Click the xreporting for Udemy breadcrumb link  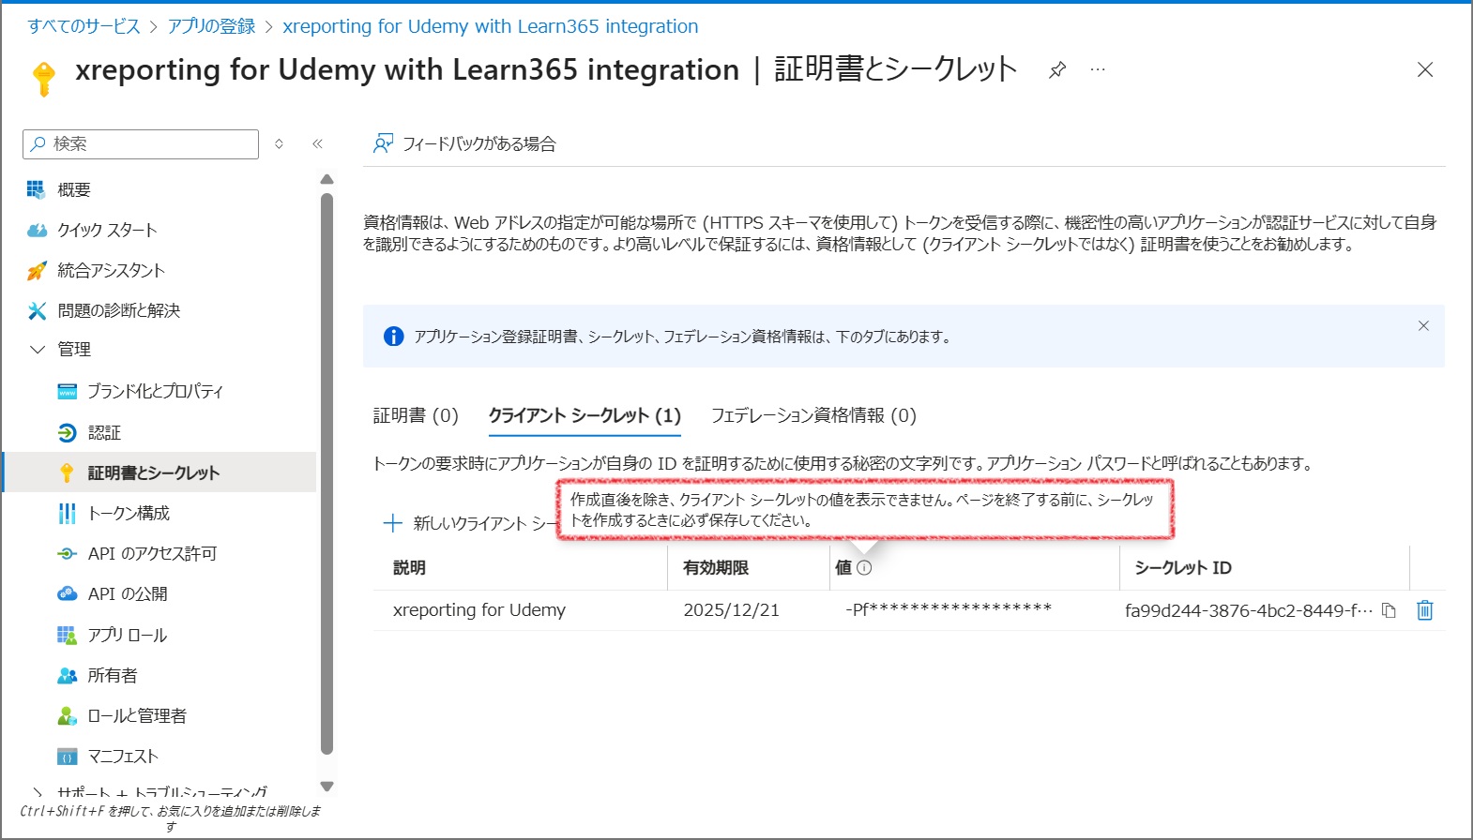(491, 26)
